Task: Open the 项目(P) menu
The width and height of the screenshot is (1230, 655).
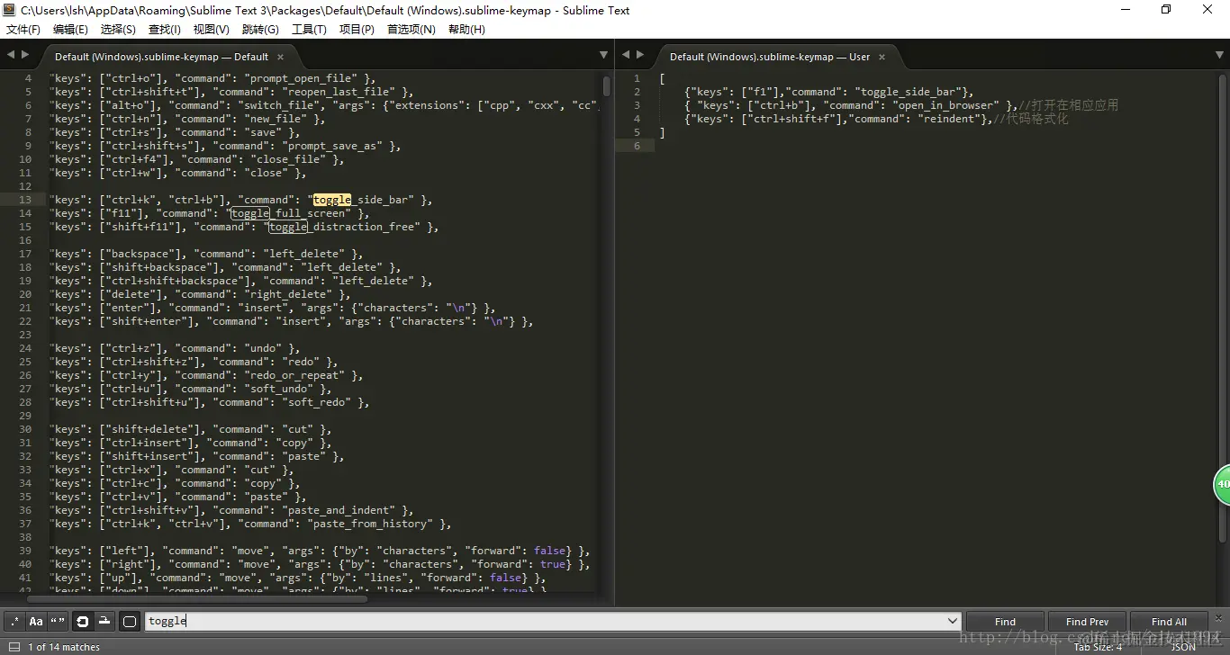Action: point(357,30)
